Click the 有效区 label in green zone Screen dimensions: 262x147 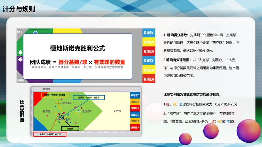(x=47, y=111)
